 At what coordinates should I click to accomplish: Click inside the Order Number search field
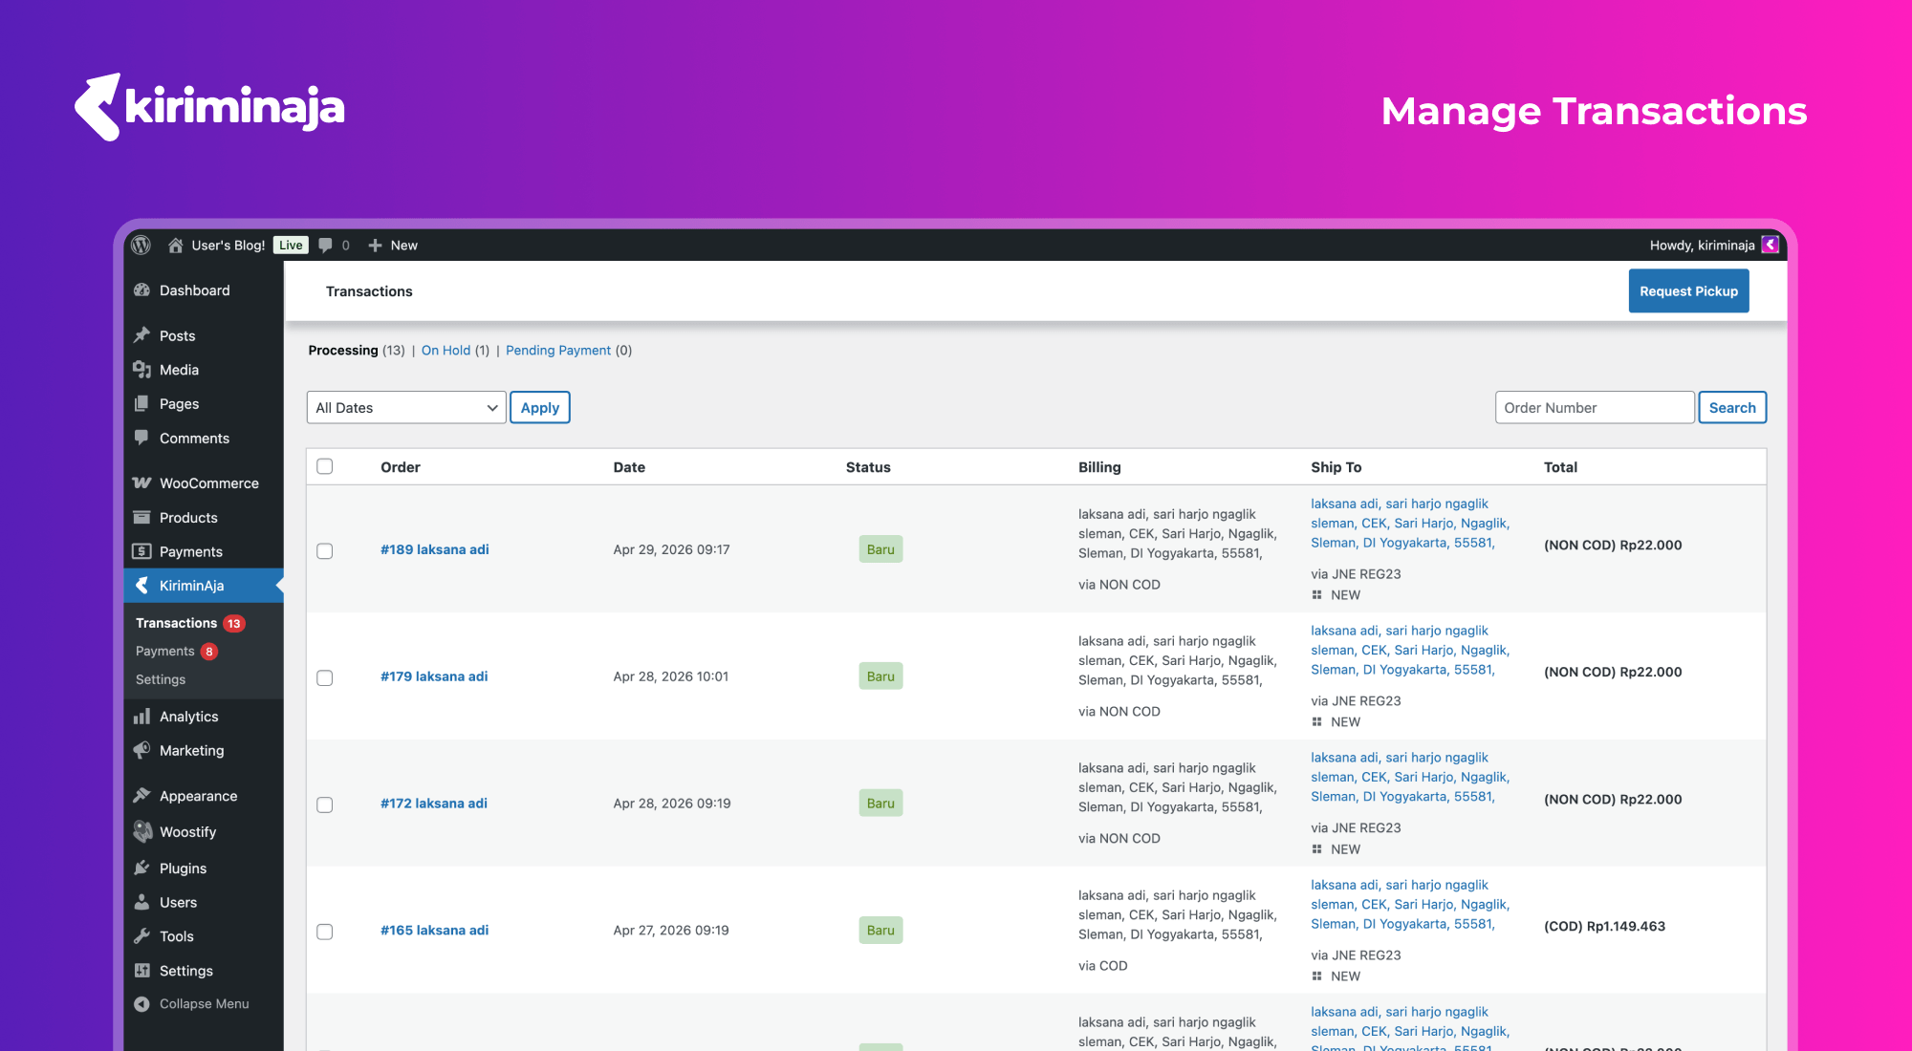(1595, 408)
